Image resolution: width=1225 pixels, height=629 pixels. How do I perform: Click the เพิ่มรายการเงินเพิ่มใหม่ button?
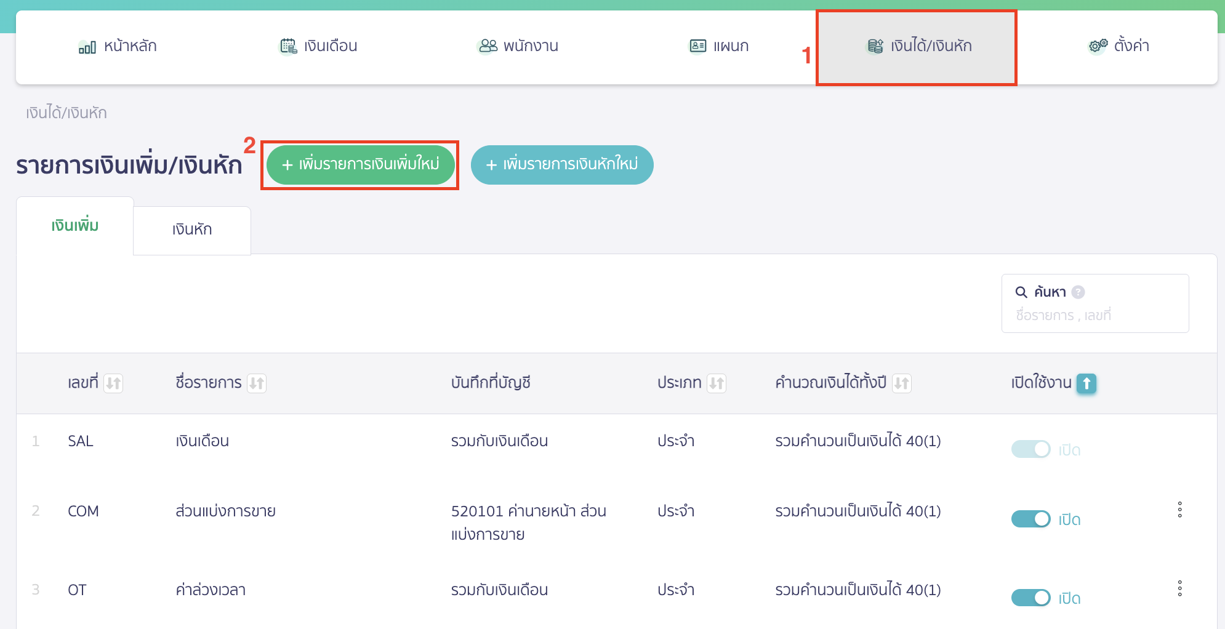point(360,165)
